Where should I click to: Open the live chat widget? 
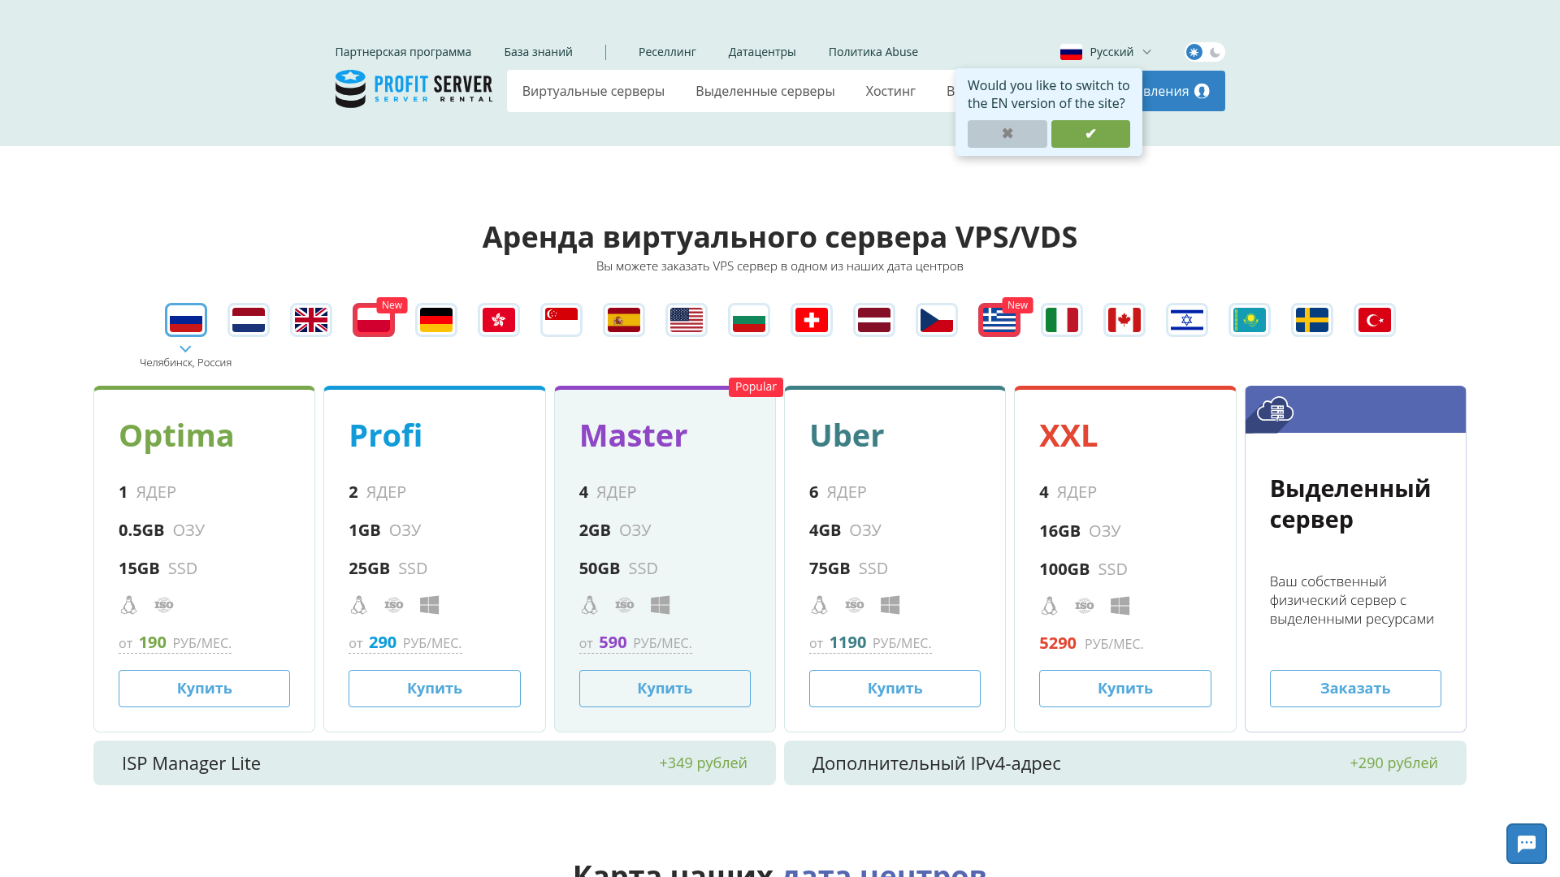point(1526,844)
